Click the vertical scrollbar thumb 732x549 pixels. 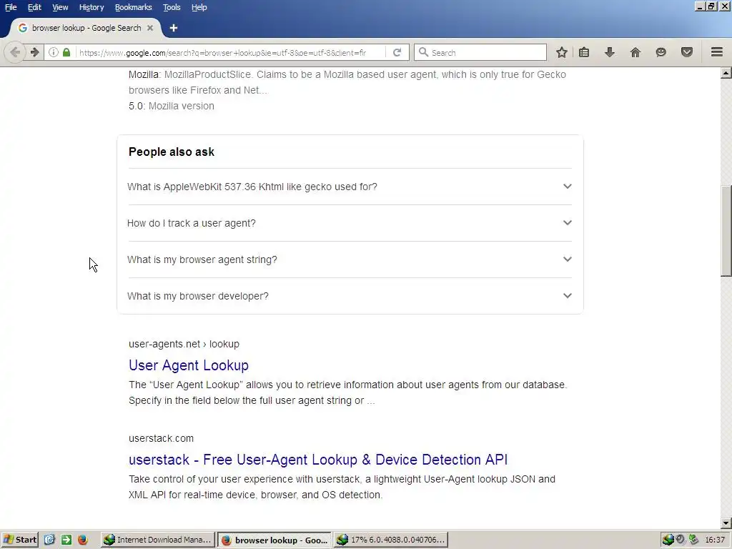[726, 231]
